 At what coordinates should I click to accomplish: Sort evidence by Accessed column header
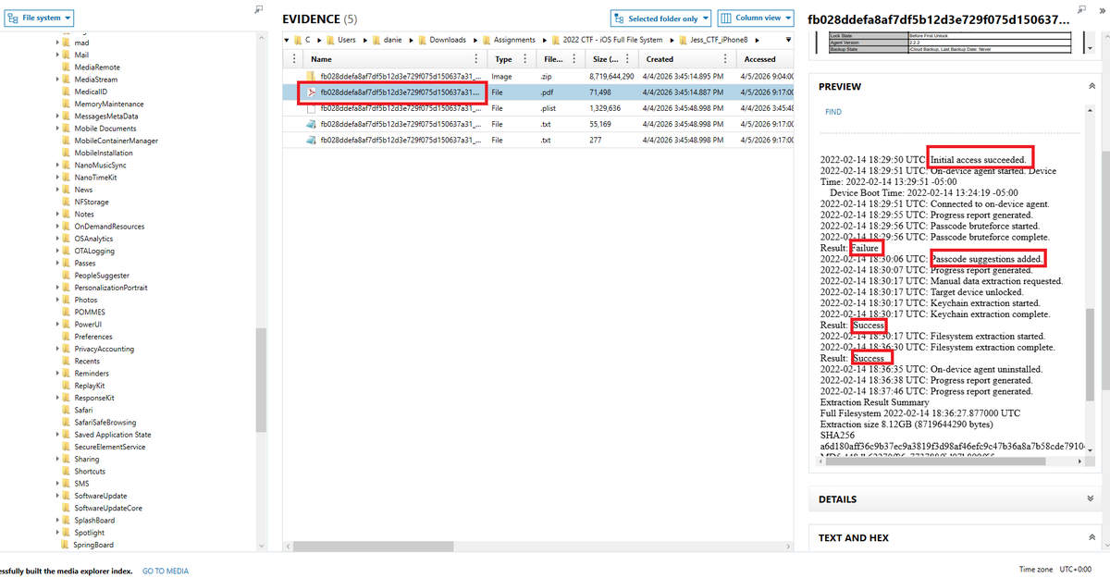[760, 59]
